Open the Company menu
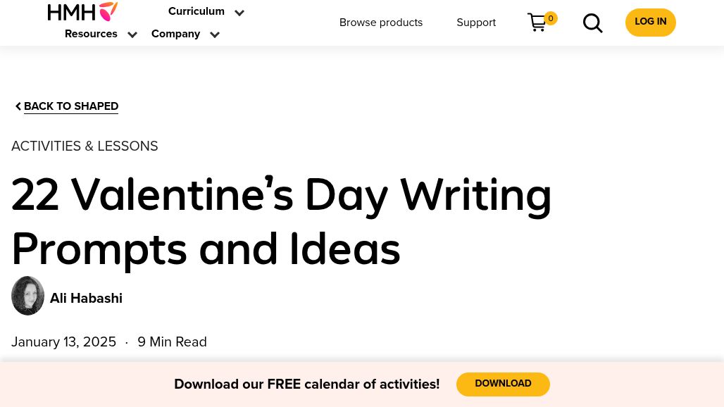The height and width of the screenshot is (407, 724). point(175,34)
